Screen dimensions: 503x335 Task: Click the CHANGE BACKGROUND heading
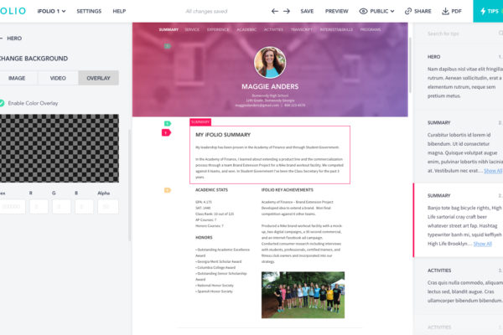click(34, 59)
